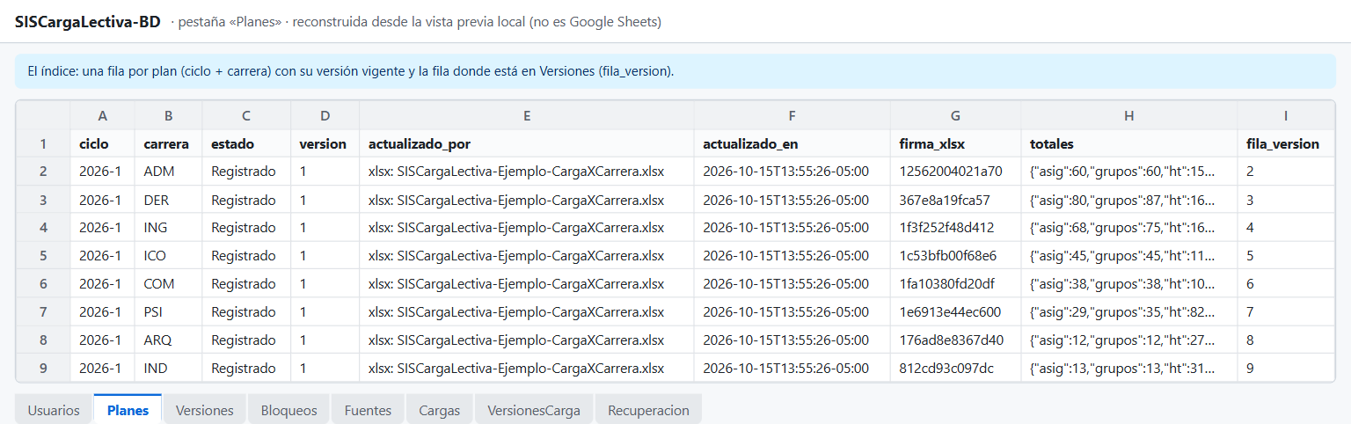This screenshot has height=424, width=1351.
Task: Click firma cell 812cd93c097dc
Action: point(956,369)
